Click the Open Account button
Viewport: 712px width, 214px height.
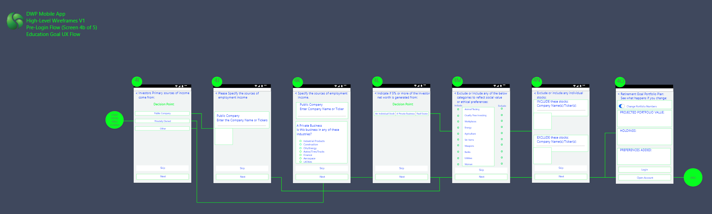tap(644, 178)
